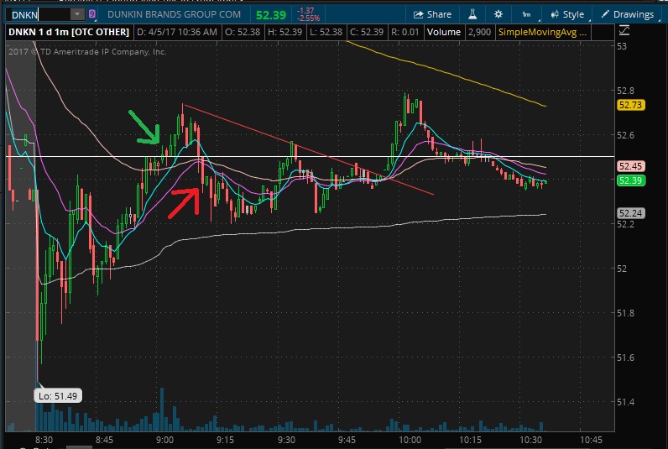Click the last price 52.39 in header

coord(271,15)
